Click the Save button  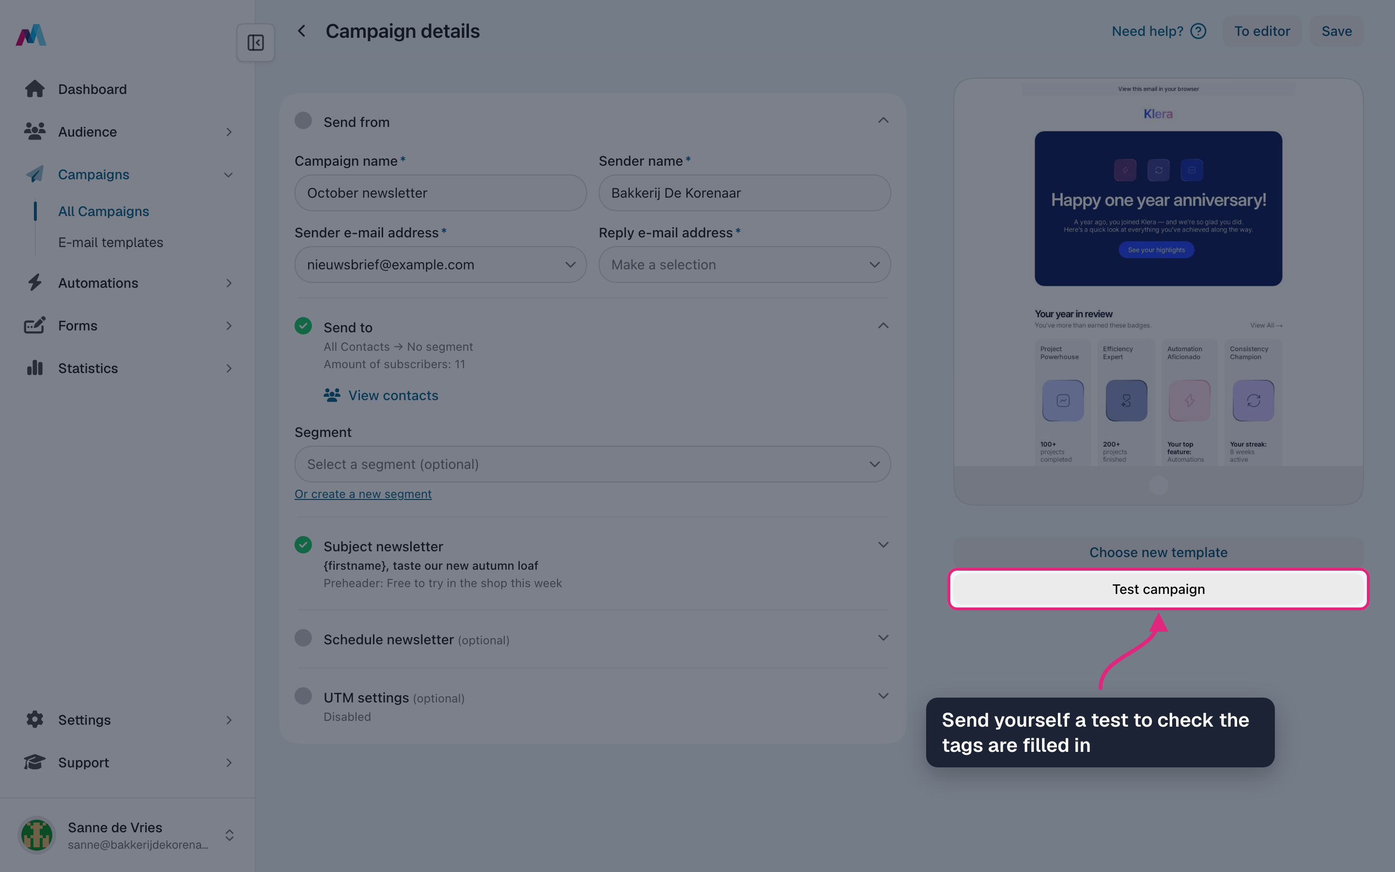(1336, 31)
